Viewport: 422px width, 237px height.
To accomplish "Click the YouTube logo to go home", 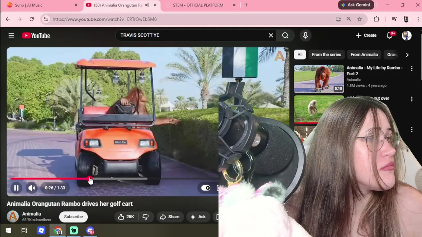I will [36, 36].
